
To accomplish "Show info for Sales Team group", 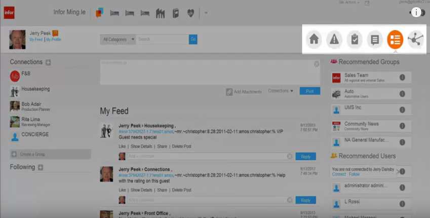I will (x=402, y=78).
